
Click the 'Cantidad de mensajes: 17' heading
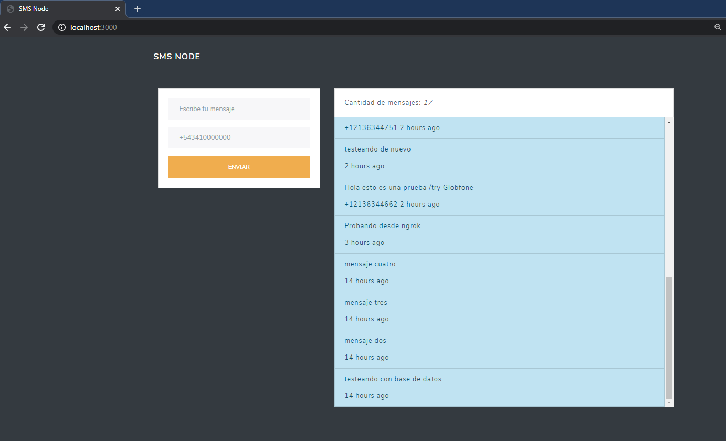point(388,102)
